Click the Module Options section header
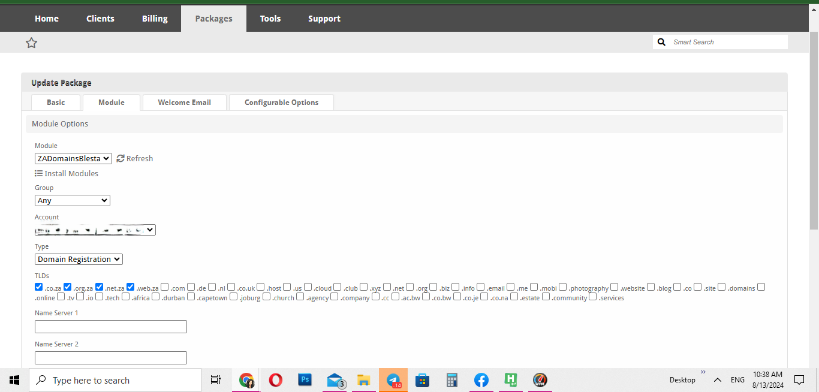This screenshot has height=392, width=819. click(x=404, y=124)
